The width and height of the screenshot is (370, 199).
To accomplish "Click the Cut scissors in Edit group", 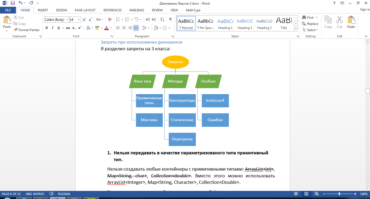I will pyautogui.click(x=339, y=22).
